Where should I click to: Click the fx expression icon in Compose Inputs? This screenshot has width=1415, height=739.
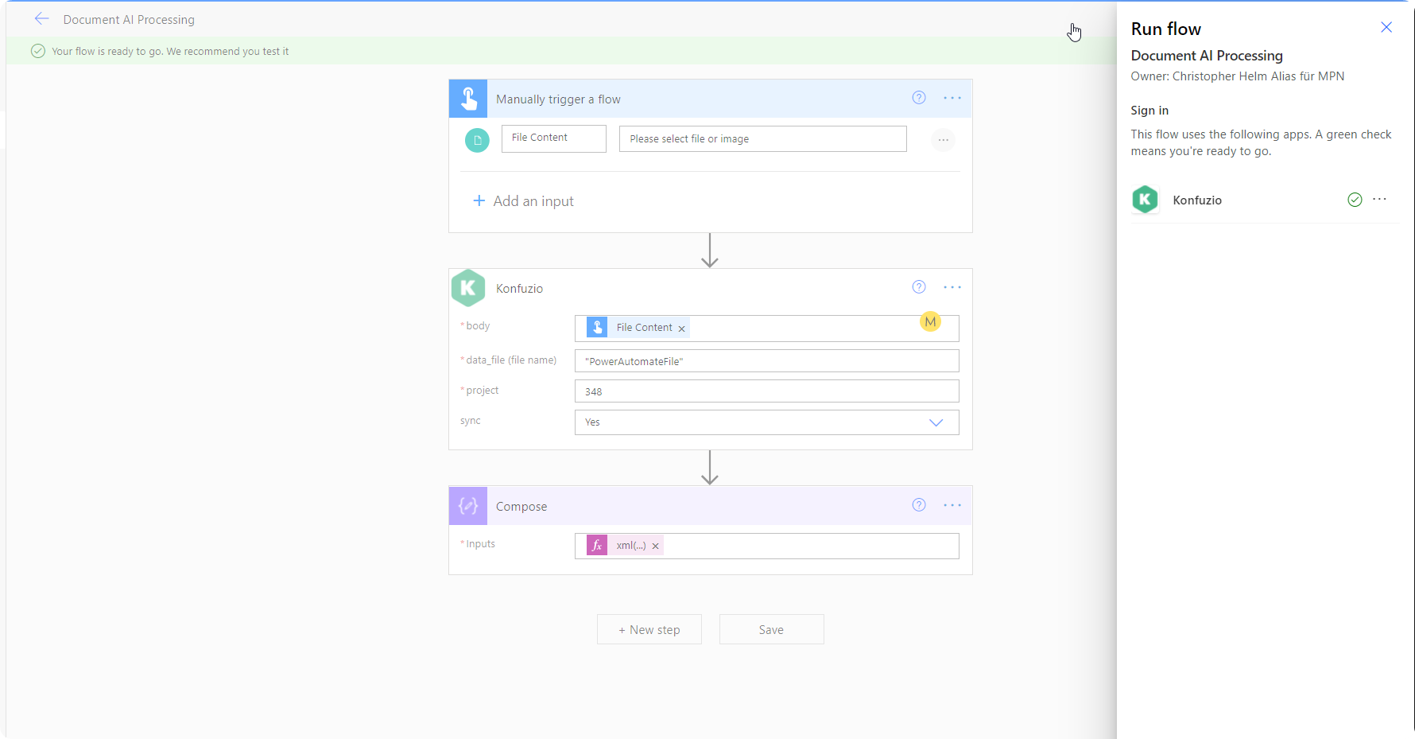[596, 545]
